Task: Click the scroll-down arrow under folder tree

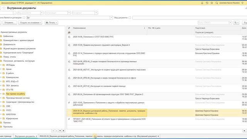Action: tap(60, 131)
